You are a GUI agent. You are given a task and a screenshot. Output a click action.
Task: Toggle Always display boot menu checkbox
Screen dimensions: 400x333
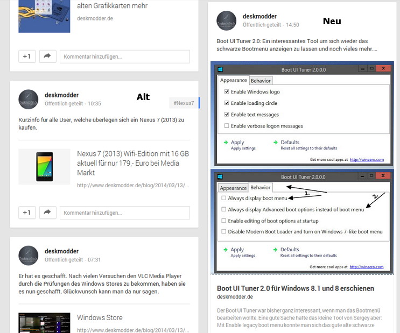224,198
